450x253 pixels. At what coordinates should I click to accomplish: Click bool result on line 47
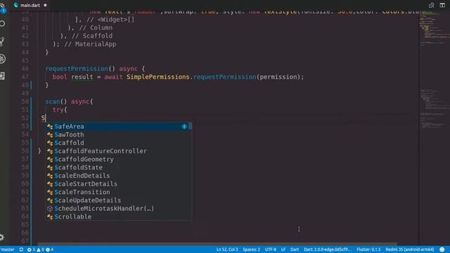[72, 77]
